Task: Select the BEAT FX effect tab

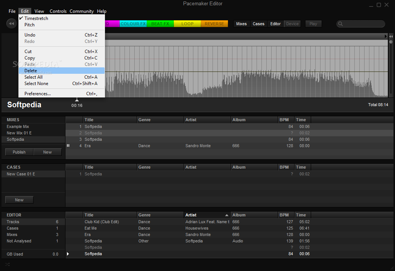Action: [160, 24]
